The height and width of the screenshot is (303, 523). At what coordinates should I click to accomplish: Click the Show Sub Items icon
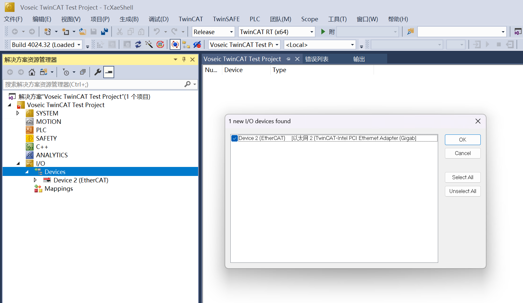click(186, 44)
